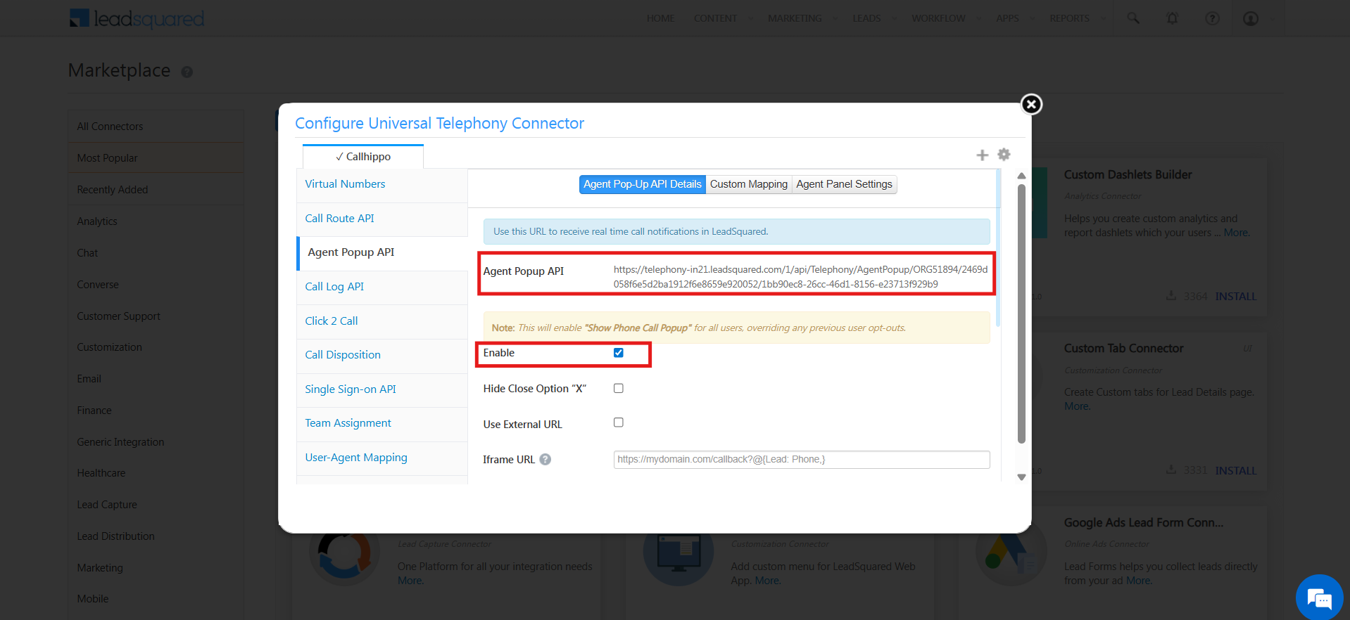Select Recently Added category

(156, 190)
